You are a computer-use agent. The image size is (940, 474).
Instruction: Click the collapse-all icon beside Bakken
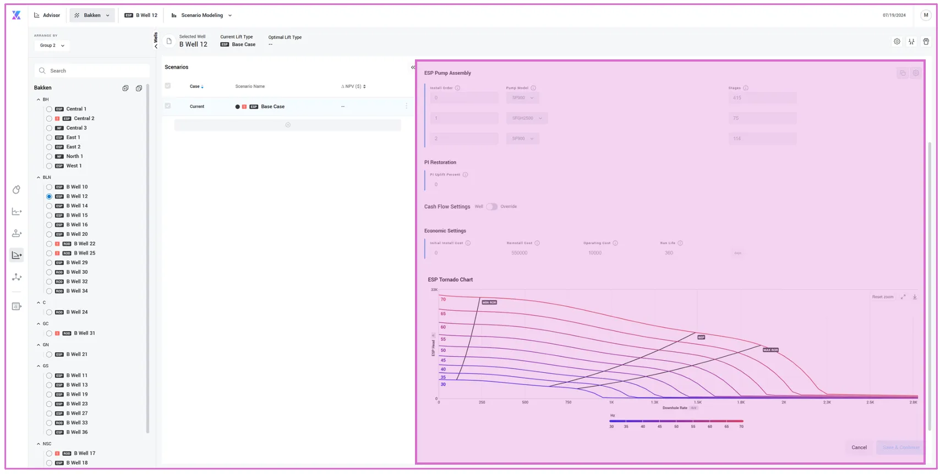coord(139,88)
